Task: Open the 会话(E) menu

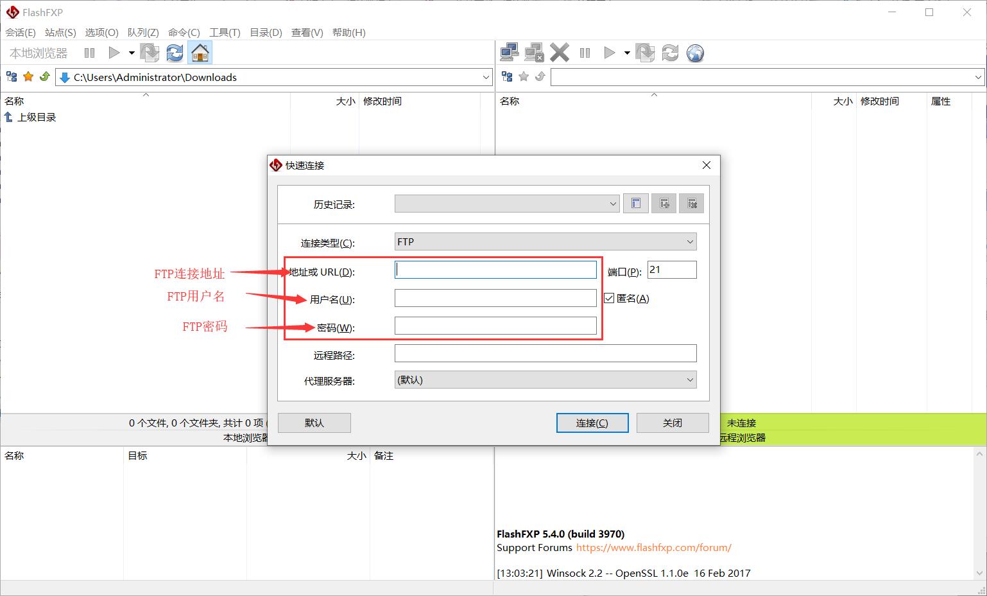Action: pos(21,32)
